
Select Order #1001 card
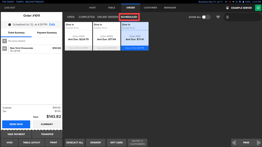[x=79, y=36]
